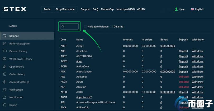This screenshot has width=214, height=111.
Task: Click Withdraw for ACRYL
Action: pos(197,61)
